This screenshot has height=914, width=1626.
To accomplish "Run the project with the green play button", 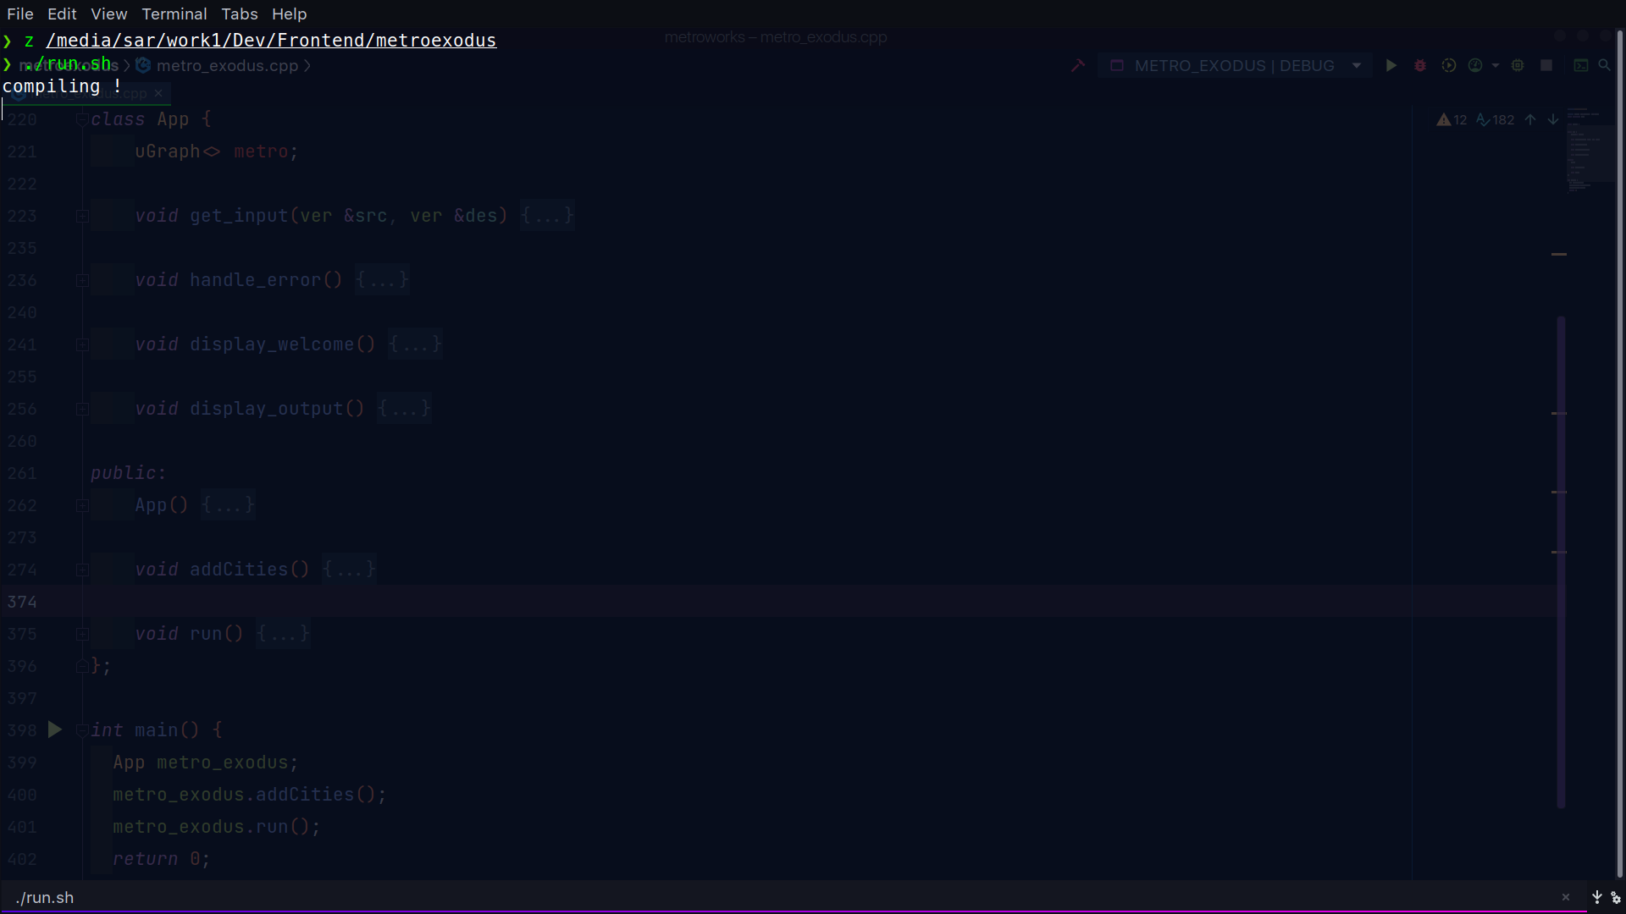I will pyautogui.click(x=1391, y=66).
